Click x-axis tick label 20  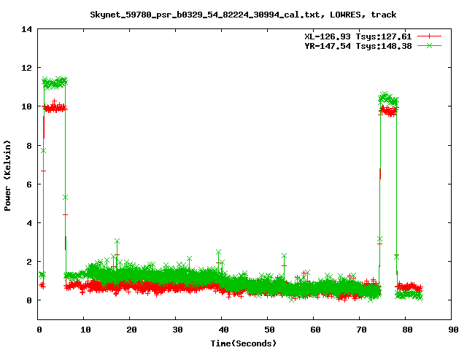click(131, 330)
